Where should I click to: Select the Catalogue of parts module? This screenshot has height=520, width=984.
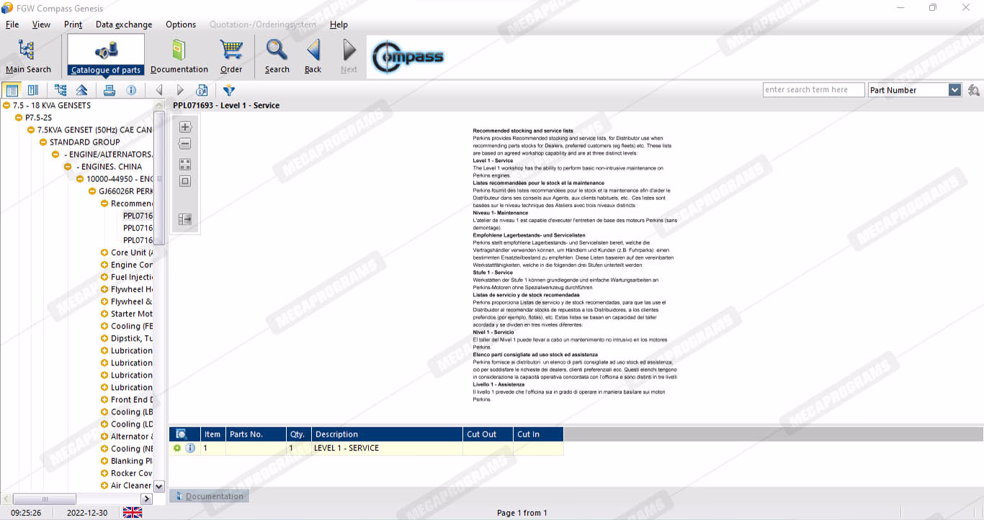[106, 57]
